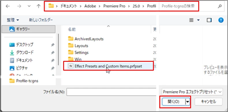This screenshot has width=228, height=112.
Task: Open the 整理 menu
Action: (13, 20)
